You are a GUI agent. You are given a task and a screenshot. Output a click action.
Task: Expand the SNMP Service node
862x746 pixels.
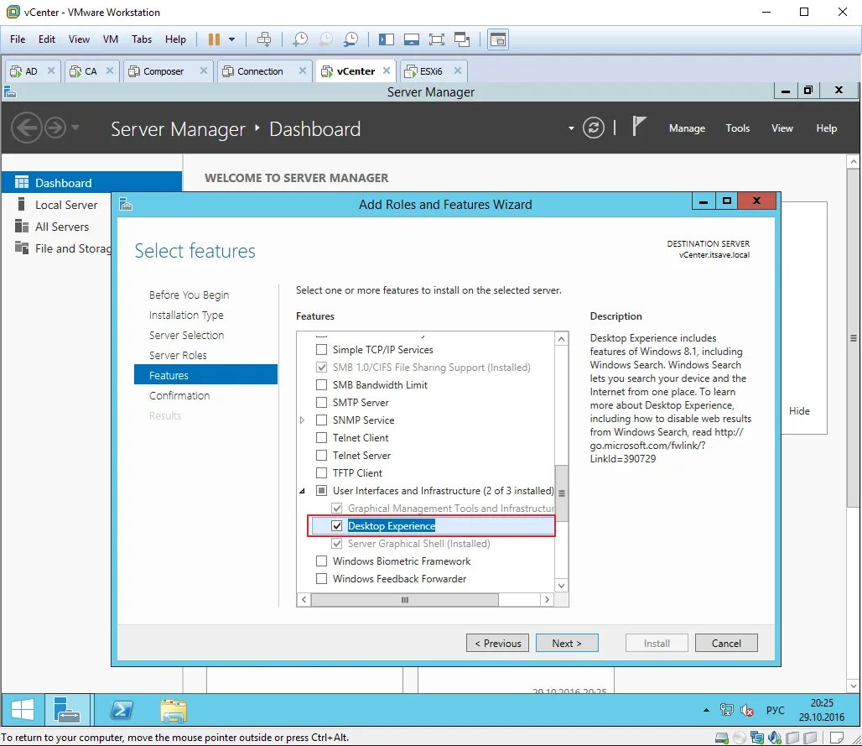tap(303, 420)
